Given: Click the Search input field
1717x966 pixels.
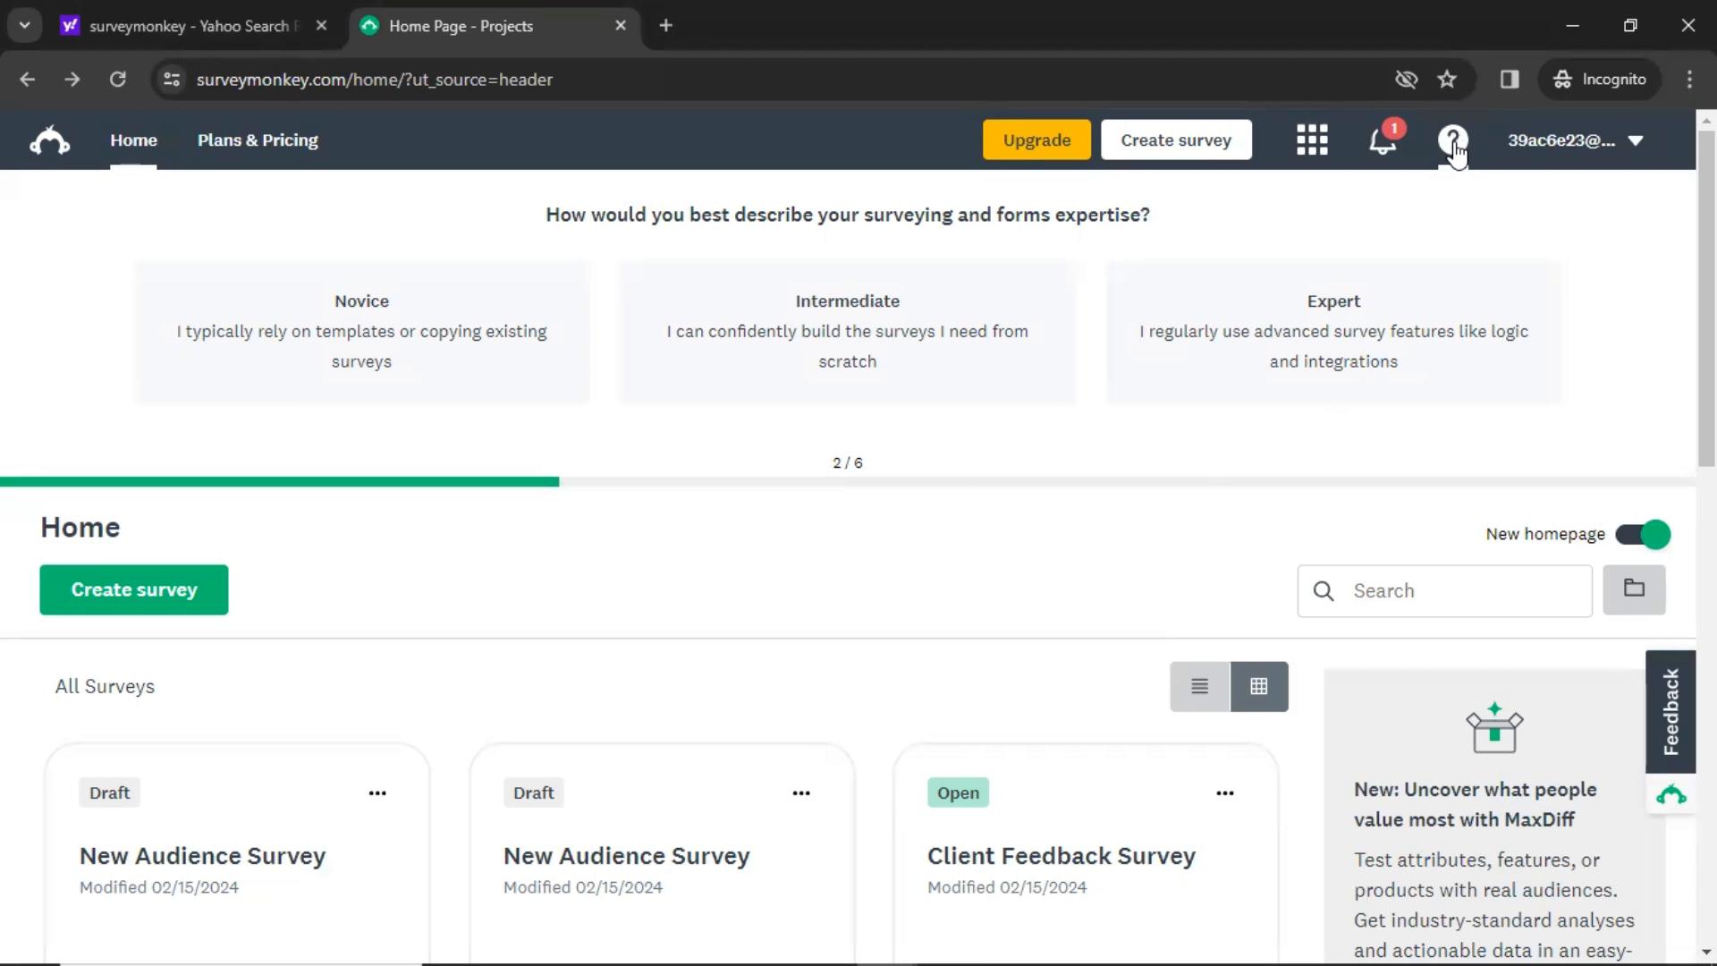Looking at the screenshot, I should coord(1444,589).
